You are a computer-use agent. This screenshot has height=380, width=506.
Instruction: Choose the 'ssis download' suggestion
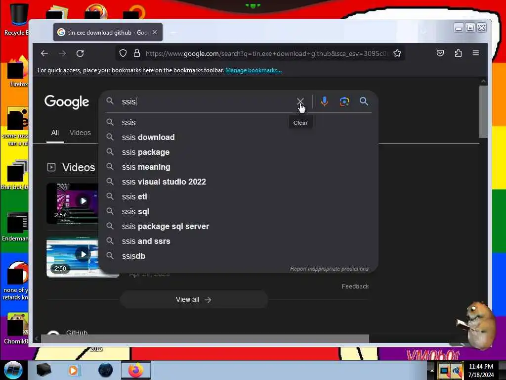239,138
